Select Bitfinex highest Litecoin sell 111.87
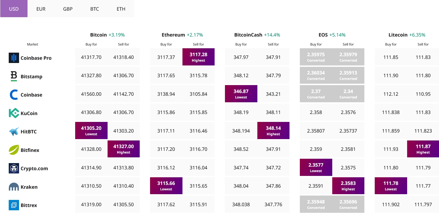The height and width of the screenshot is (213, 439). tap(423, 149)
